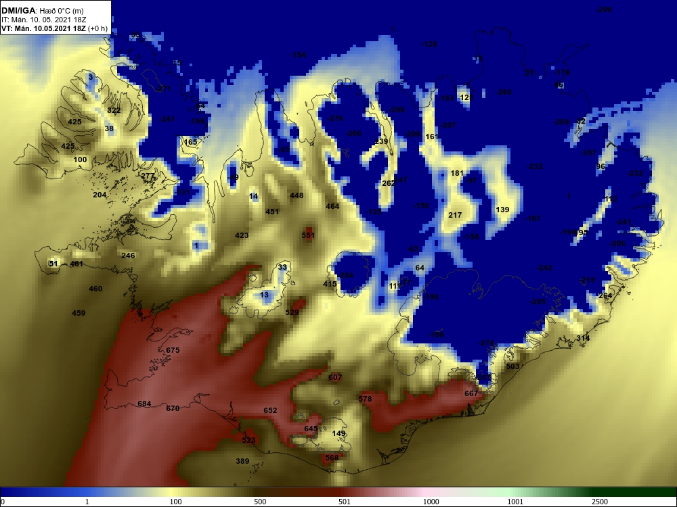The image size is (677, 507).
Task: Click the '461' height value
Action: click(77, 264)
